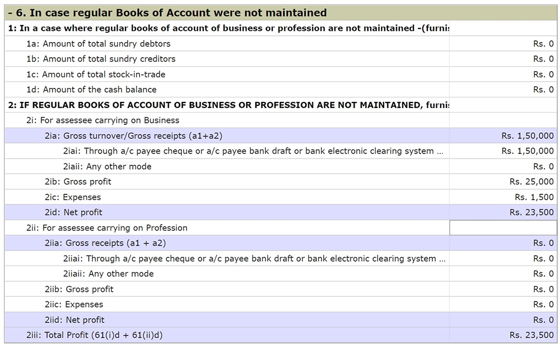Select business Net profit value under 2id
Viewport: 560px width, 349px height.
click(531, 212)
